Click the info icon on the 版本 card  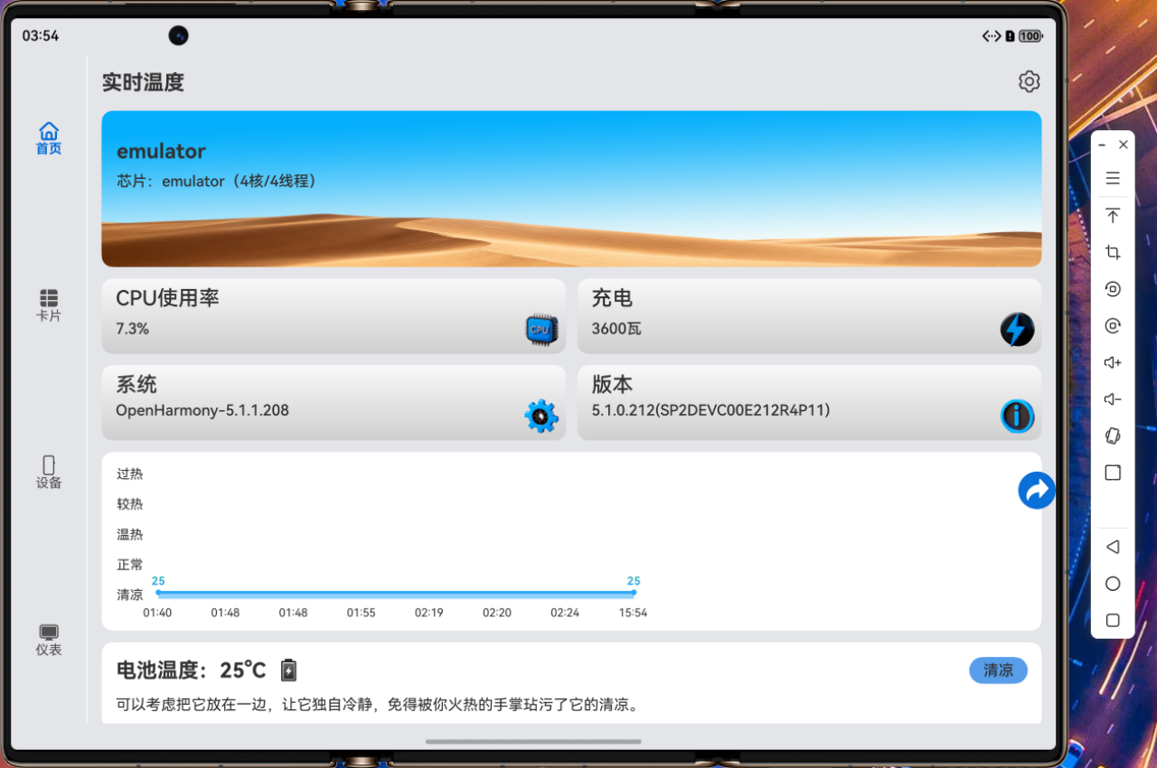coord(1016,417)
